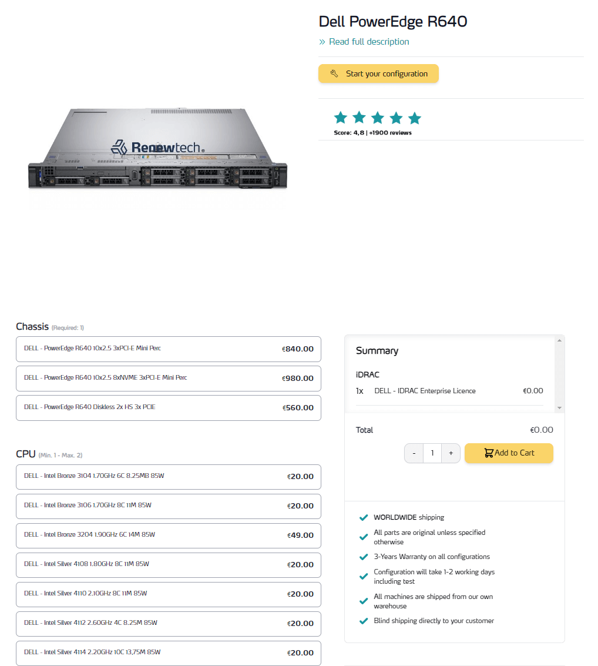Click the double-chevron icon before Read full description
The width and height of the screenshot is (598, 666).
322,42
